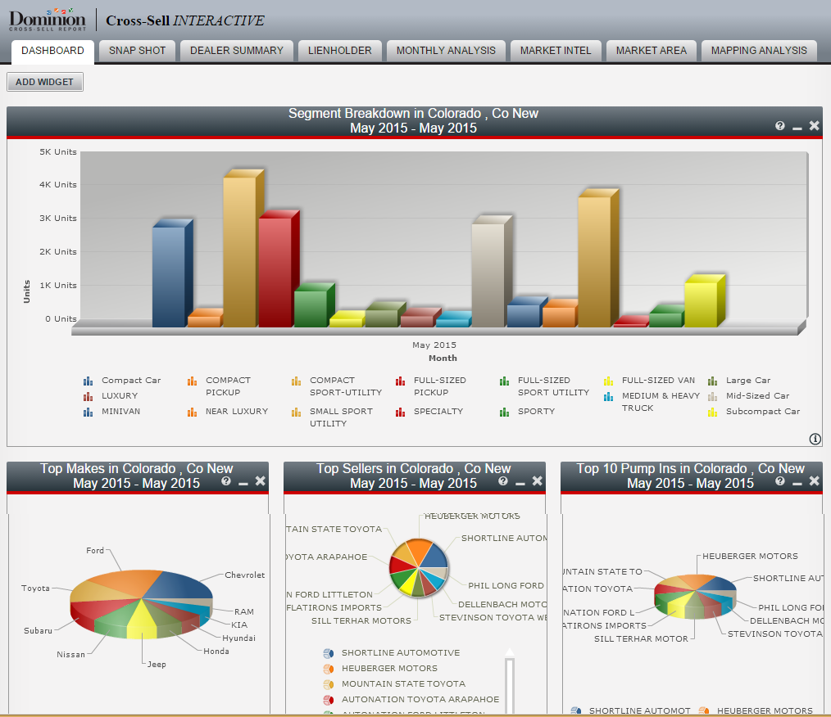831x717 pixels.
Task: Open help for Segment Breakdown widget
Action: (779, 125)
